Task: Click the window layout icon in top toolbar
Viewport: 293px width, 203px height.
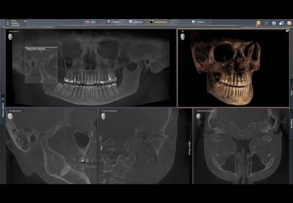Action: tap(281, 23)
